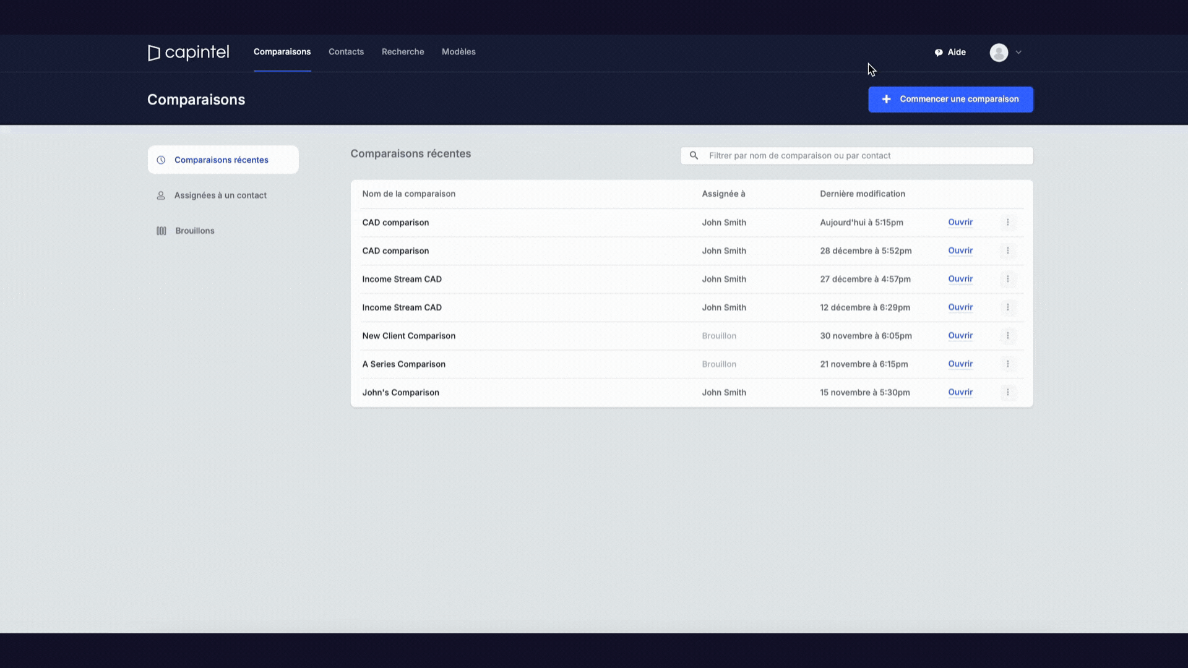Open the Recherche tab
Image resolution: width=1188 pixels, height=668 pixels.
click(403, 52)
